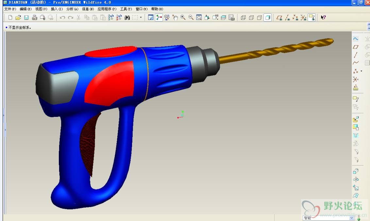
Task: Select the Zoom In magnifier
Action: 183,18
